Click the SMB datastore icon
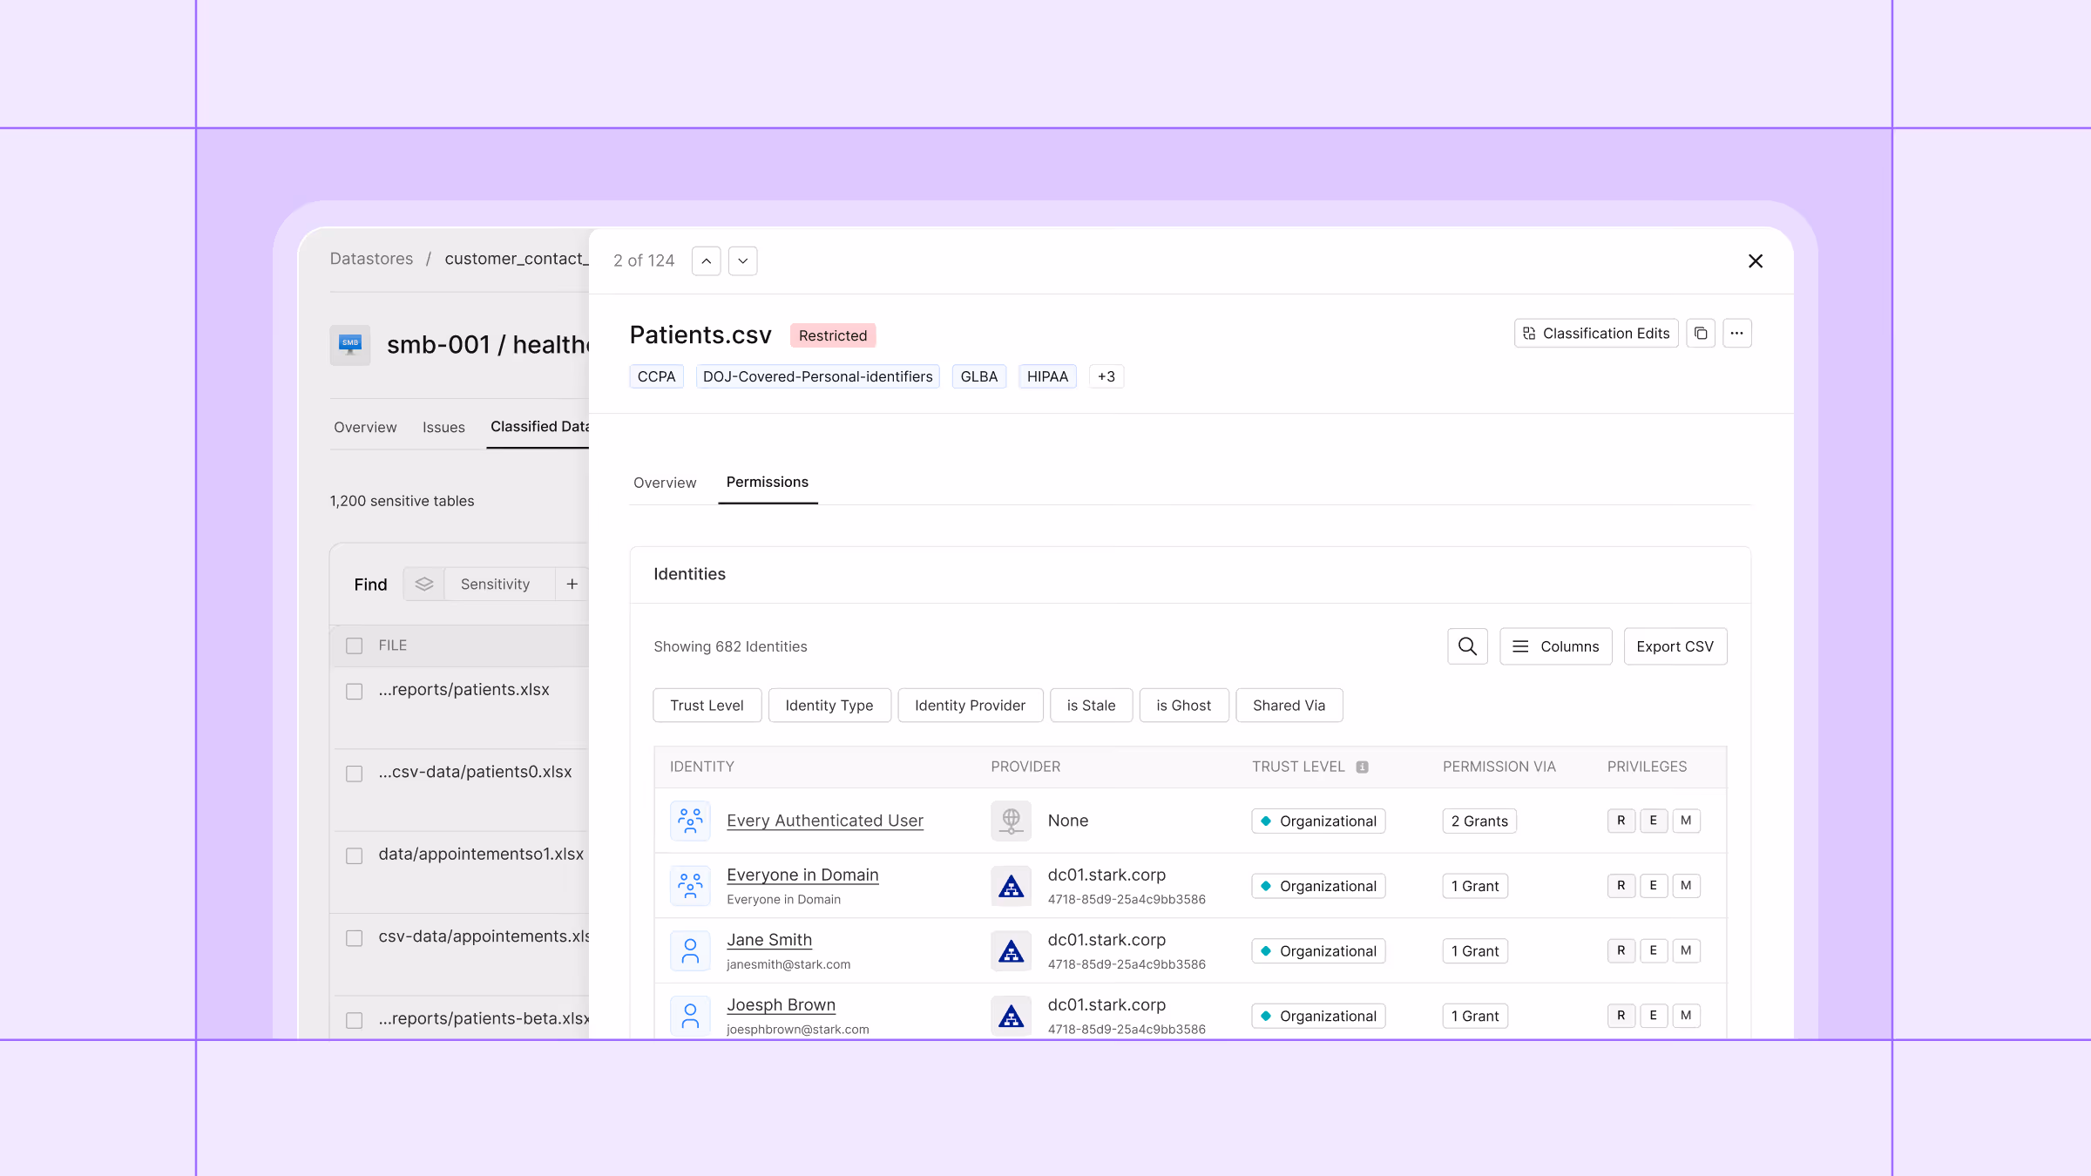The image size is (2091, 1176). coord(350,344)
